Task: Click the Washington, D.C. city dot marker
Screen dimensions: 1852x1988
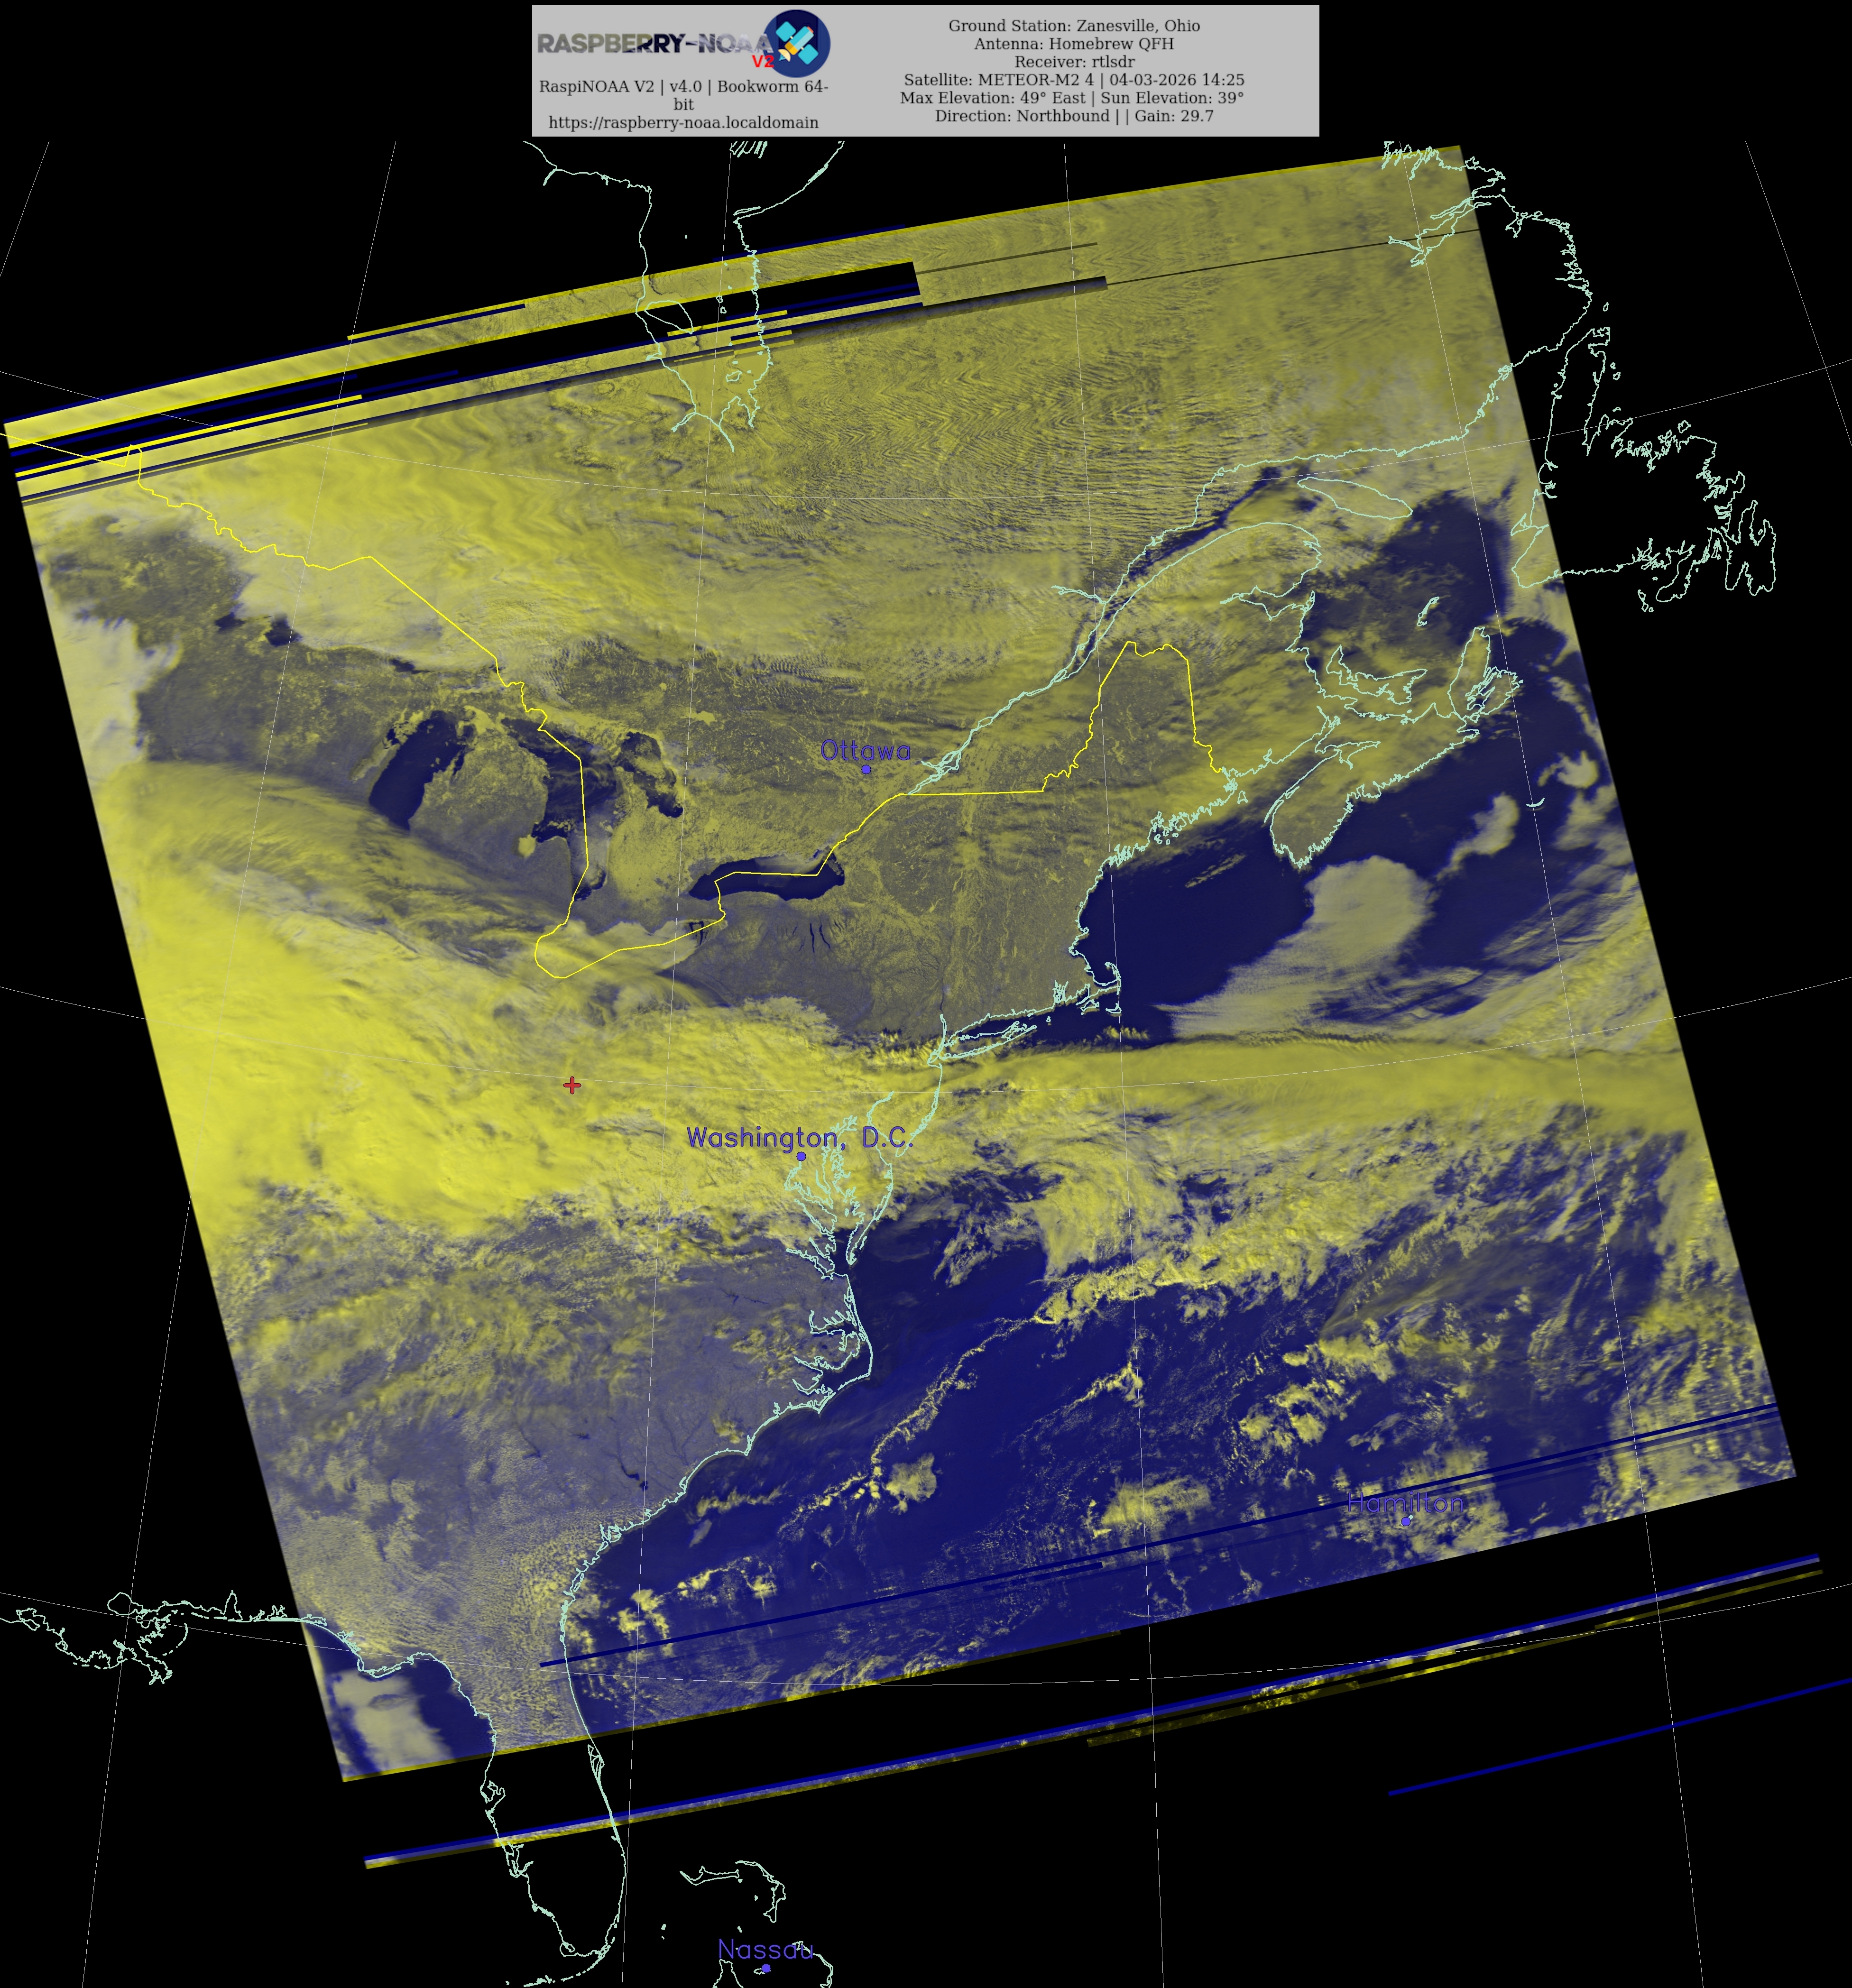Action: tap(801, 1156)
